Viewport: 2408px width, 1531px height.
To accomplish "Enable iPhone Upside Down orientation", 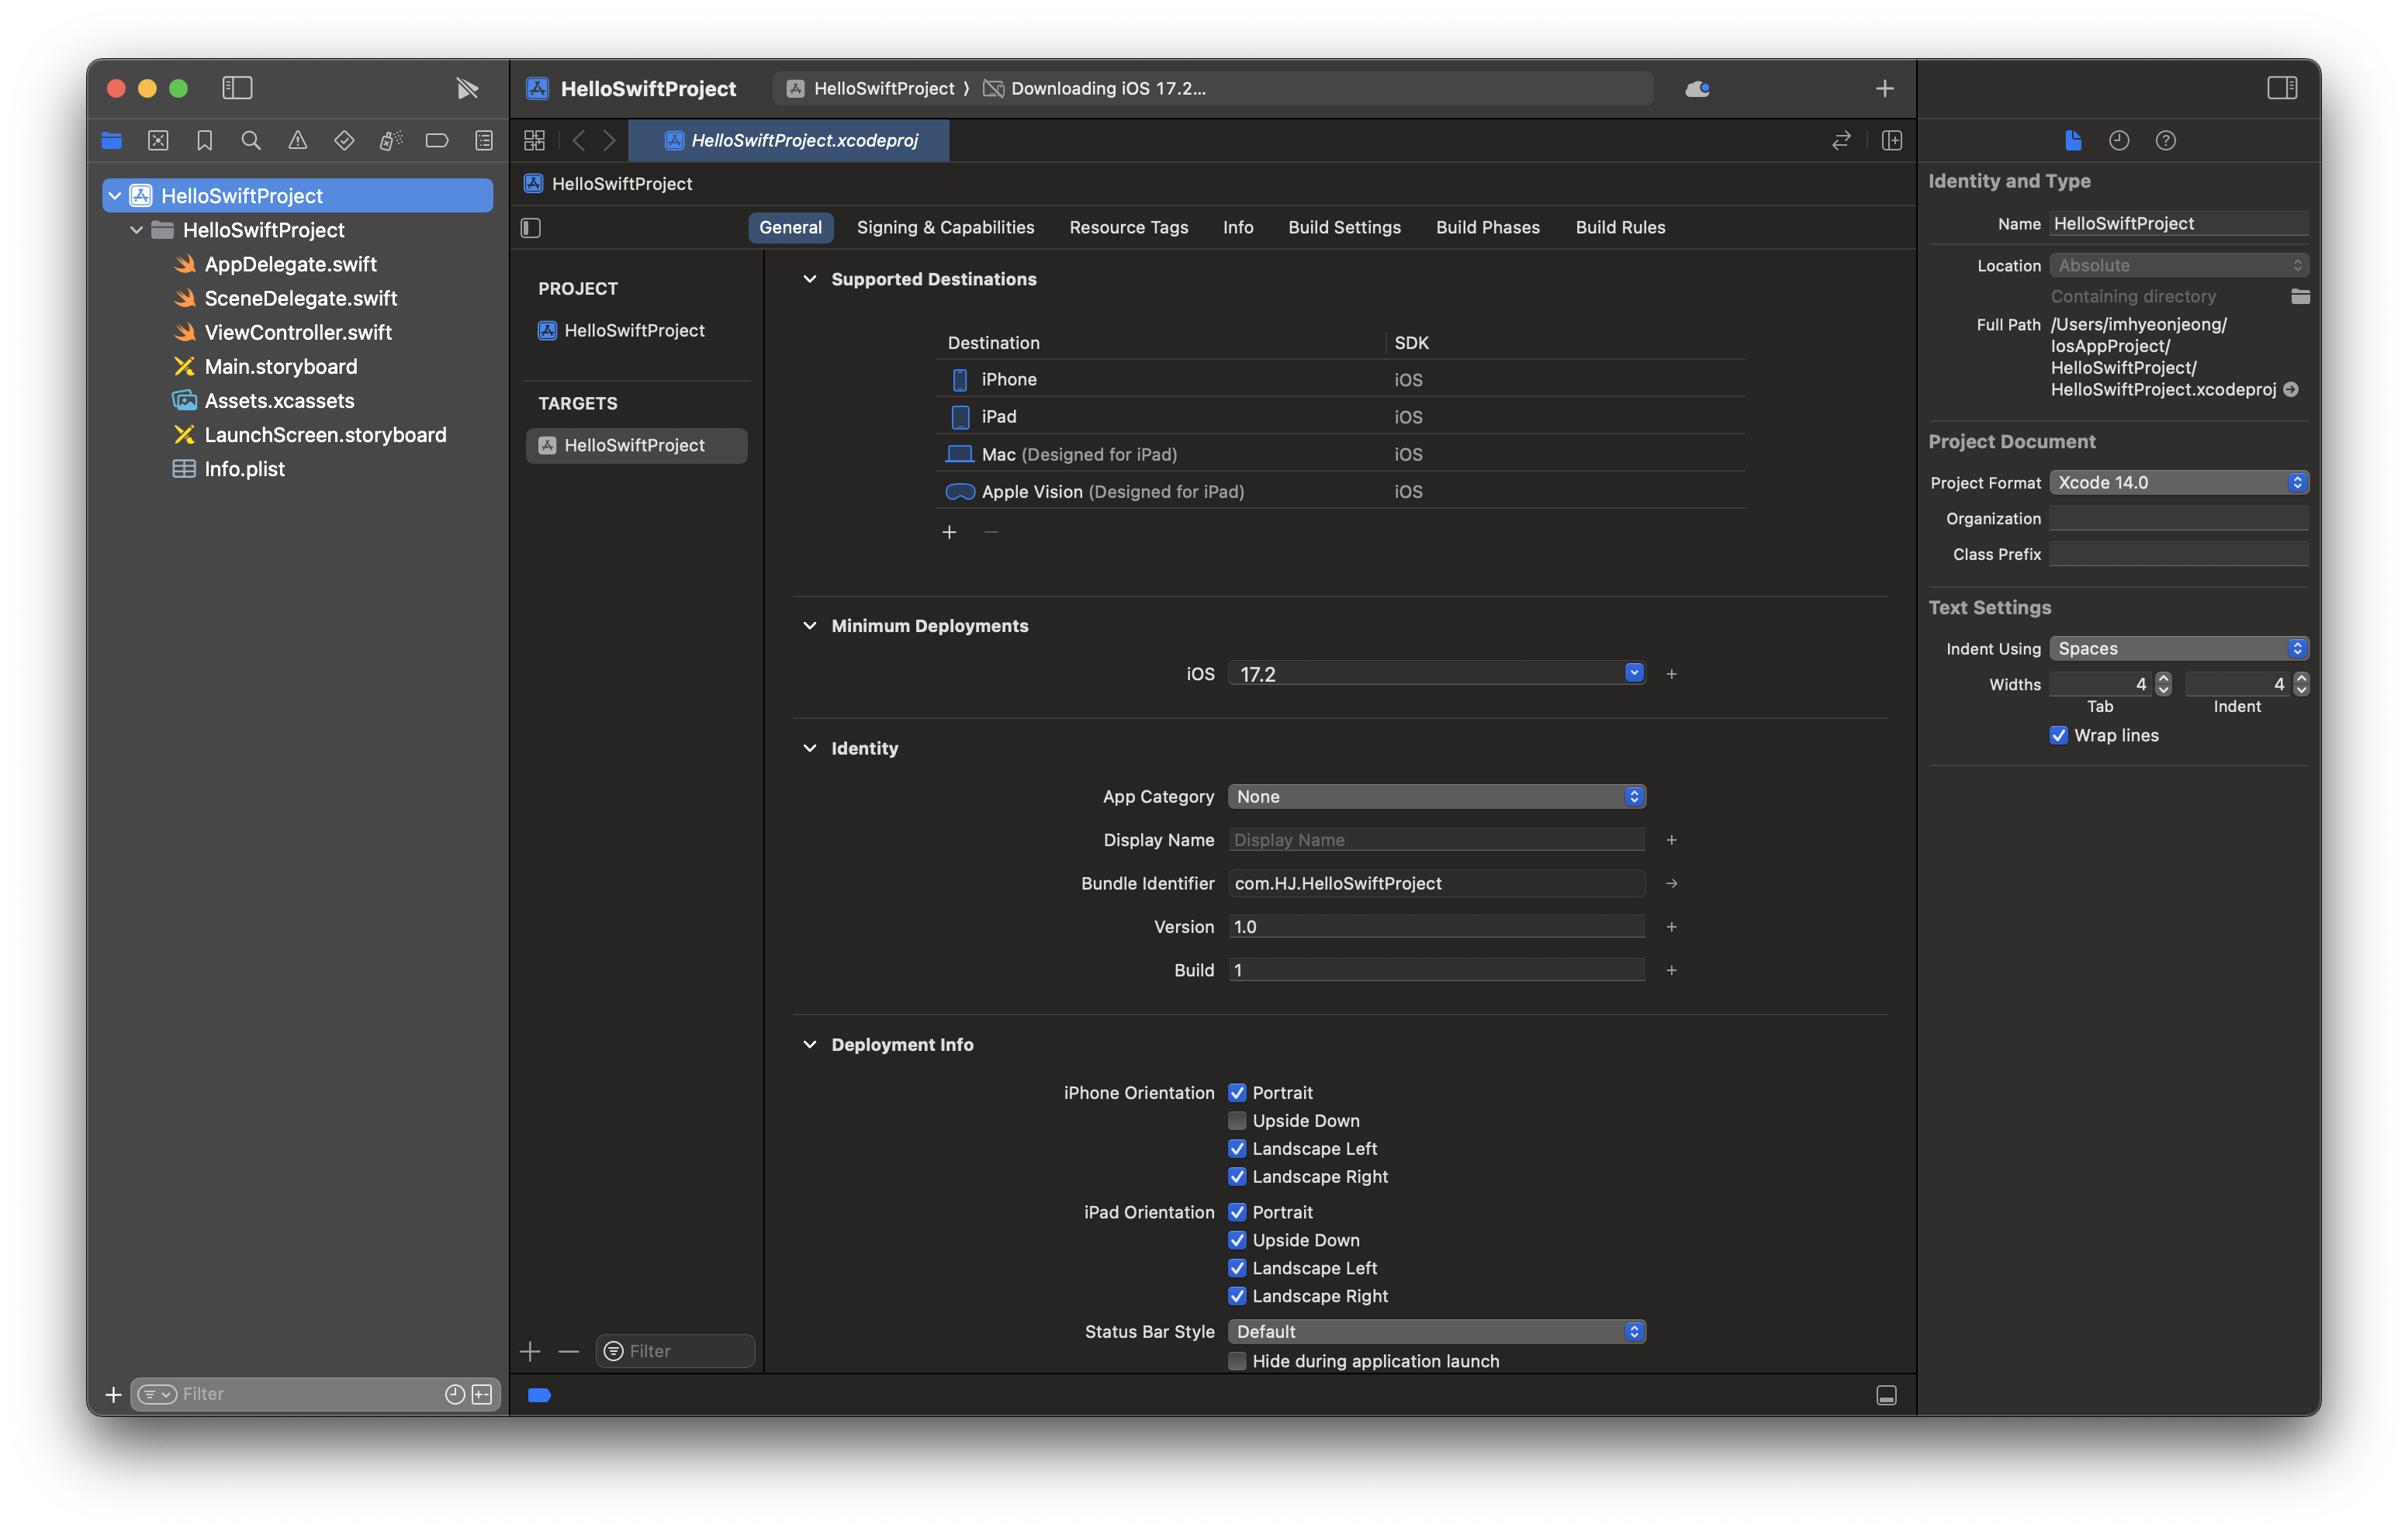I will (1237, 1121).
